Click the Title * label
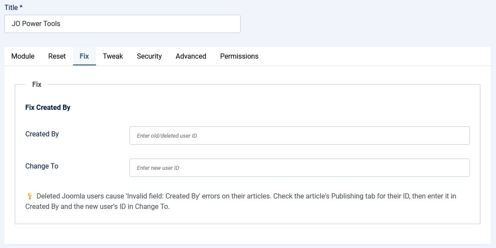This screenshot has height=248, width=496. [x=13, y=7]
